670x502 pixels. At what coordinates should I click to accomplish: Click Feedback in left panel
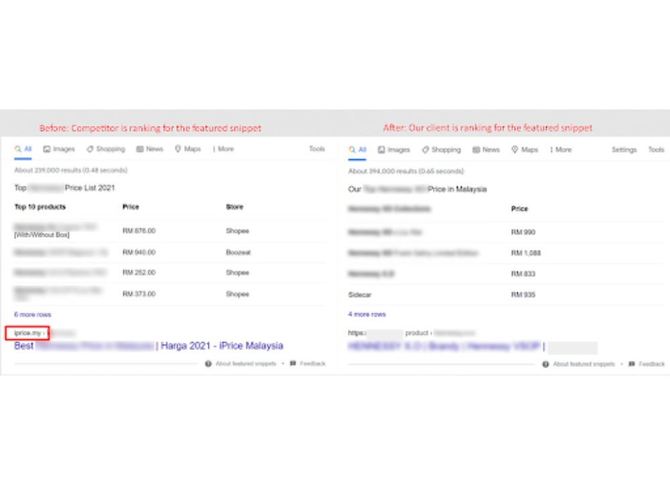click(312, 363)
